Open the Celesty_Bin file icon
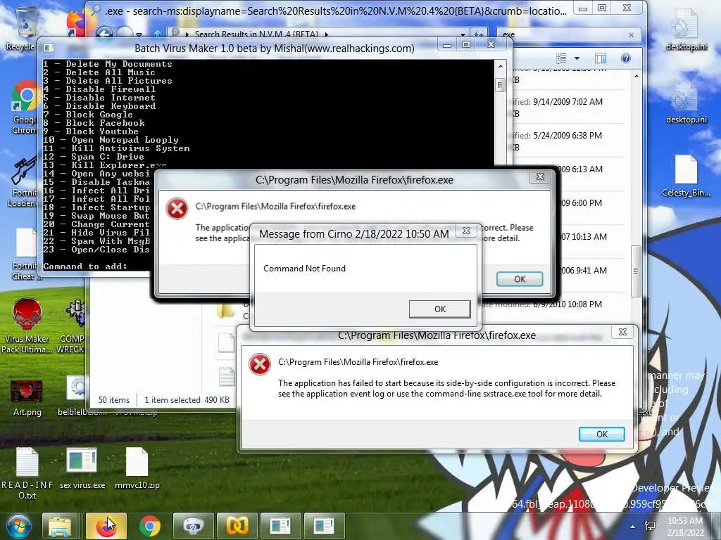Viewport: 721px width, 540px height. [686, 175]
